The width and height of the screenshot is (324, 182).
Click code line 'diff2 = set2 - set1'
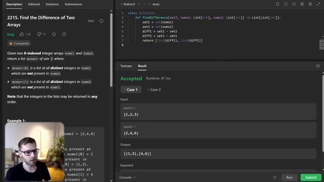coord(159,36)
